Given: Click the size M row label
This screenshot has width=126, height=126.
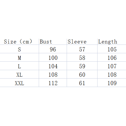Looking at the screenshot, I should click(19, 57).
